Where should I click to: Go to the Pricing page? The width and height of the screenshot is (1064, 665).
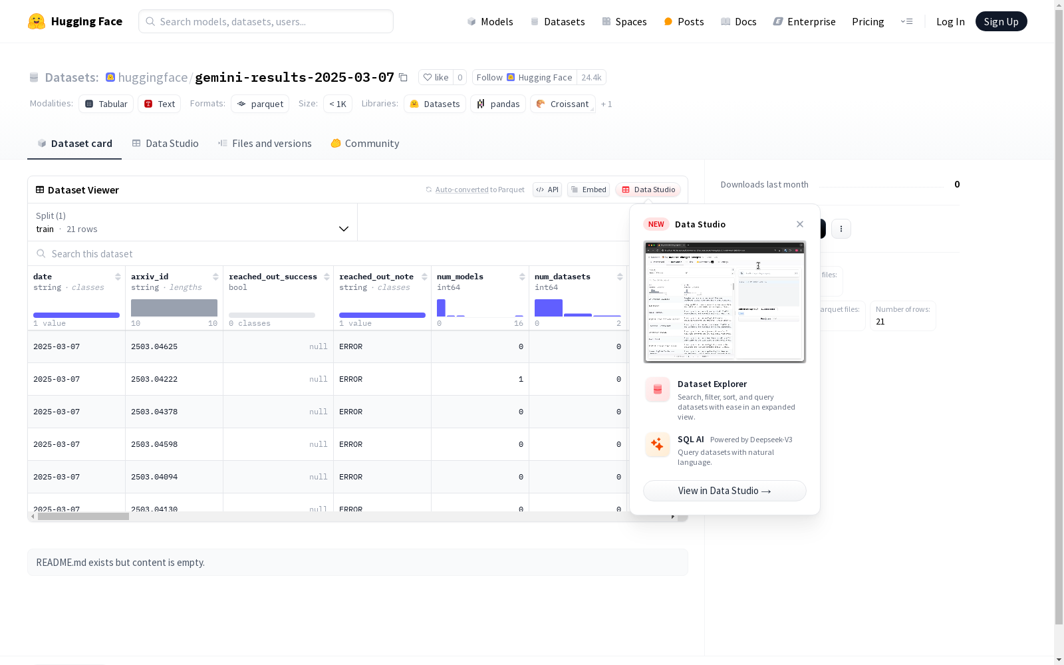pos(868,21)
